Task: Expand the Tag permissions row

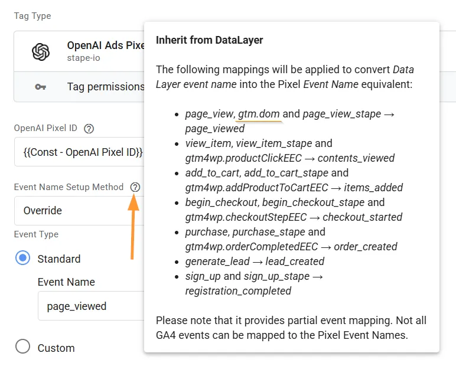Action: (x=79, y=87)
